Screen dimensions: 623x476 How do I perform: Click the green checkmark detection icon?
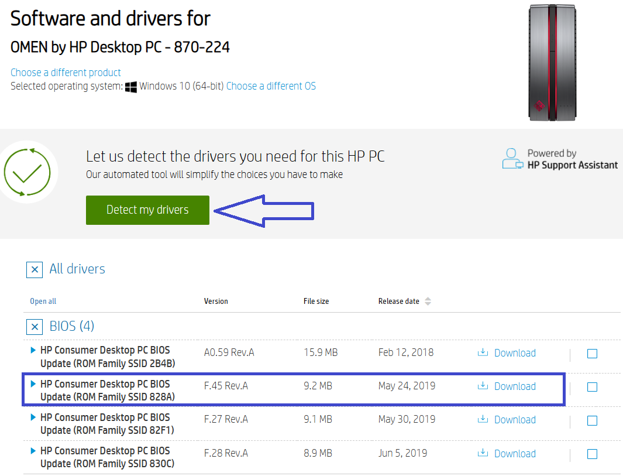pyautogui.click(x=28, y=172)
